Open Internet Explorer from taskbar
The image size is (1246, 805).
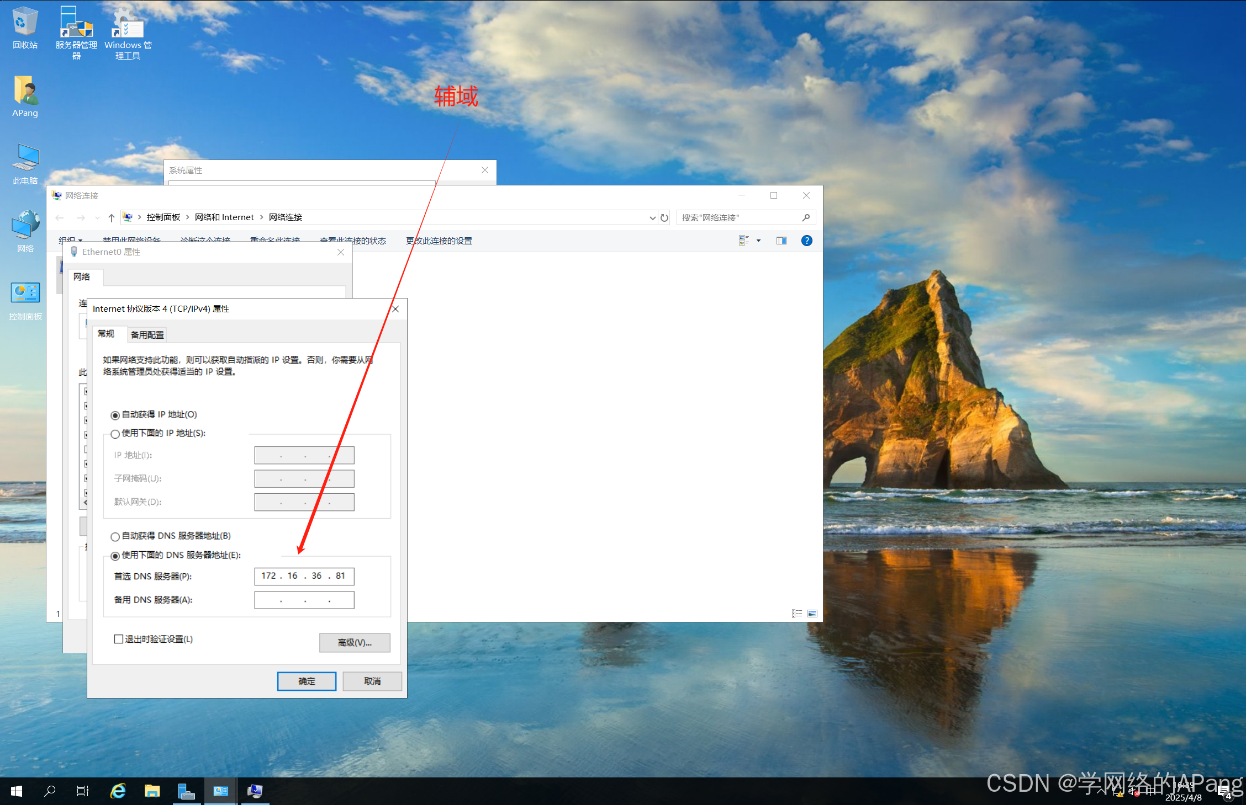point(118,791)
